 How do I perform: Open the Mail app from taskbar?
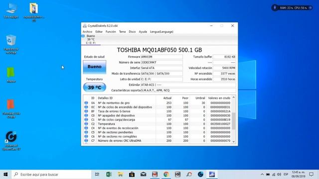[143, 175]
